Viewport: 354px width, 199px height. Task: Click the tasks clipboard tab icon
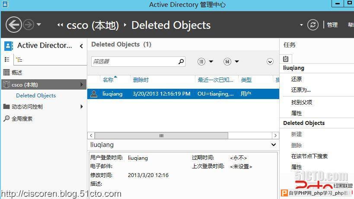(286, 59)
